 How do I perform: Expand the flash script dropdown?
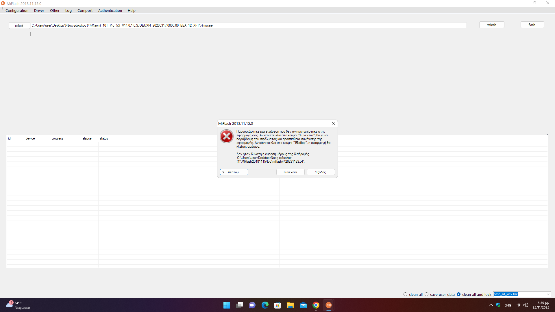click(x=548, y=294)
